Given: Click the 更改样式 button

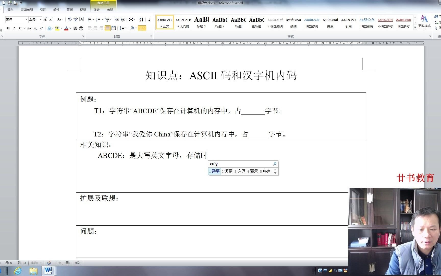Looking at the screenshot, I should click(424, 23).
